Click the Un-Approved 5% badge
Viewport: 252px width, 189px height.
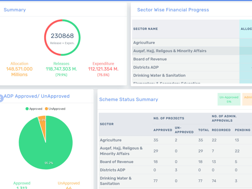pyautogui.click(x=229, y=99)
